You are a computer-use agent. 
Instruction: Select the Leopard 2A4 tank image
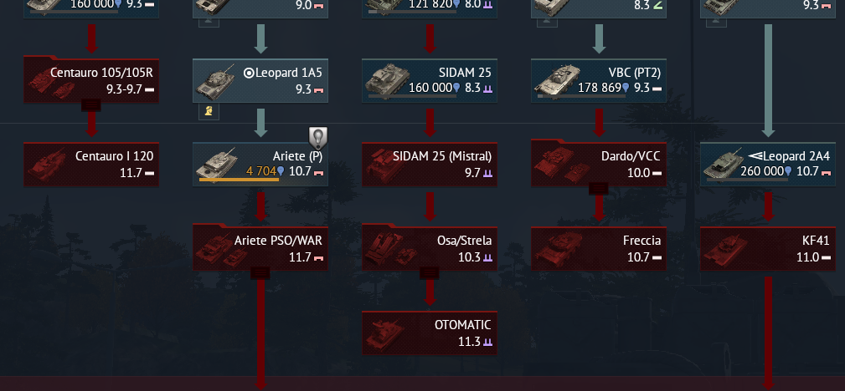pos(723,164)
